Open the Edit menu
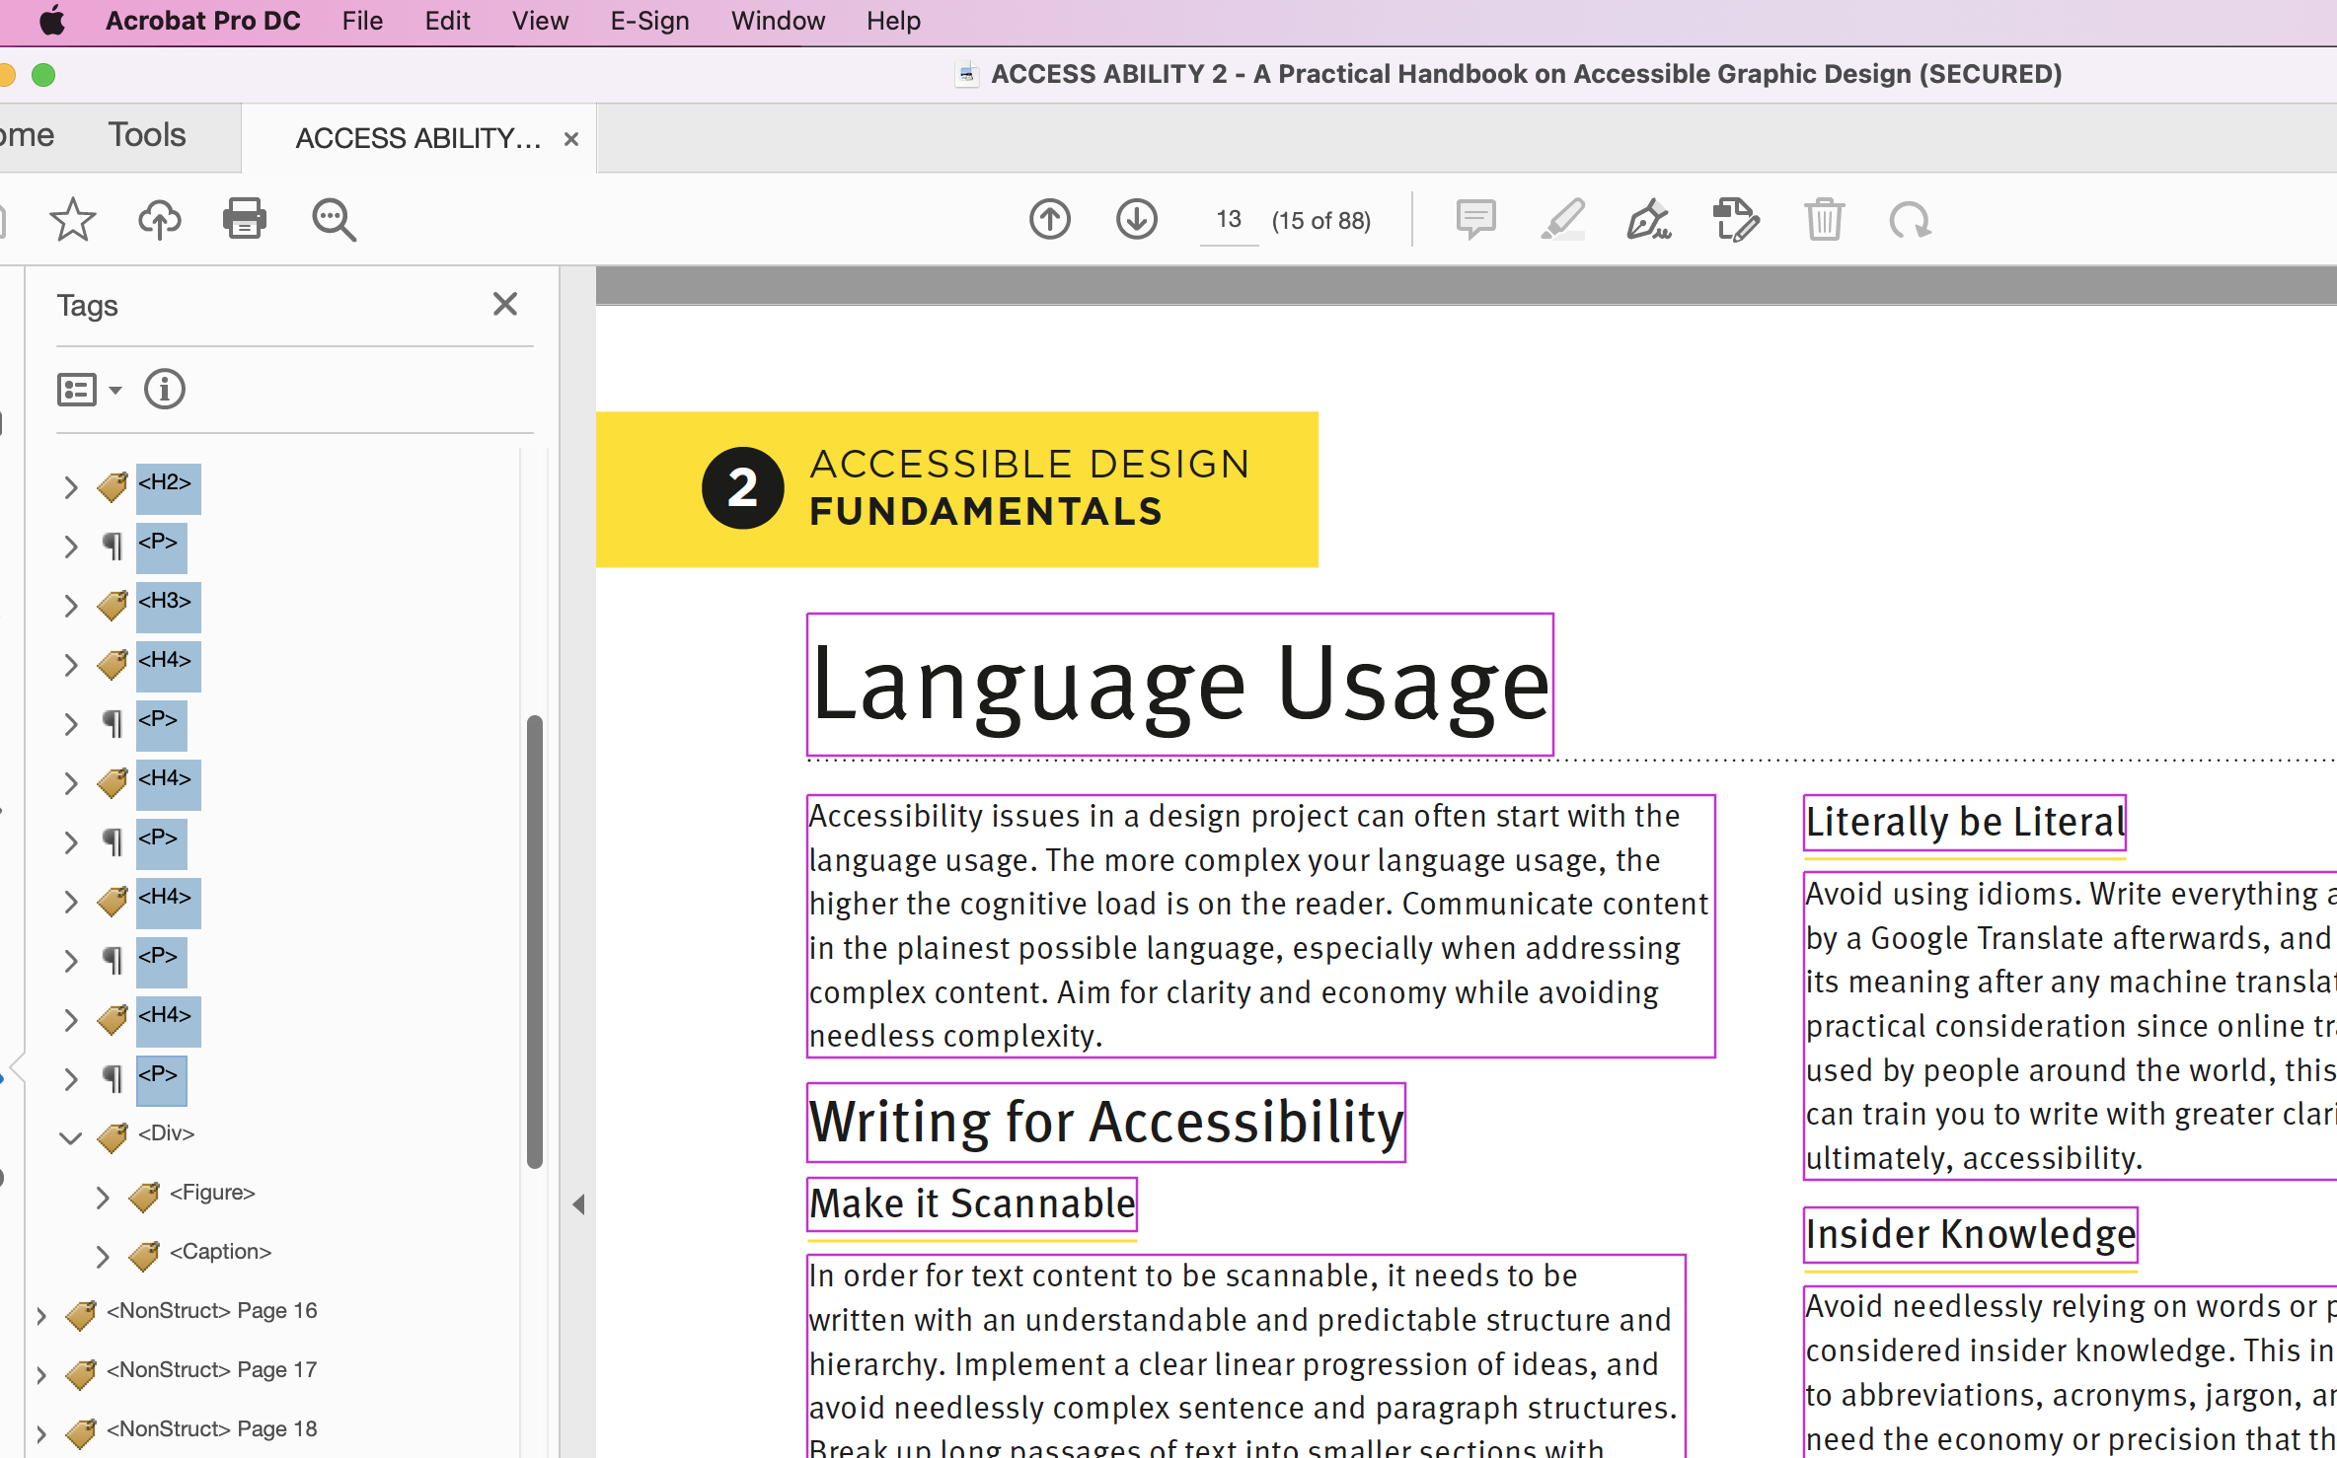Image resolution: width=2337 pixels, height=1458 pixels. tap(447, 21)
